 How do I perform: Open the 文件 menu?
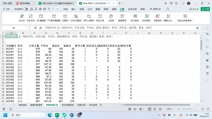(x=6, y=9)
